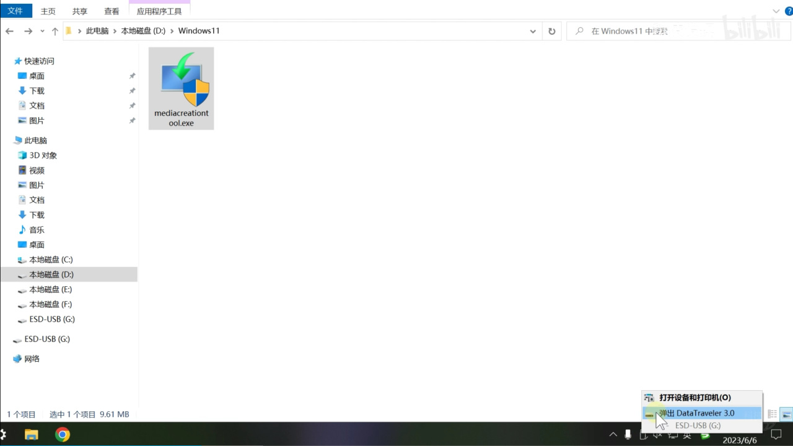Expand the ribbon with the chevron arrow
Image resolution: width=793 pixels, height=446 pixels.
click(776, 11)
